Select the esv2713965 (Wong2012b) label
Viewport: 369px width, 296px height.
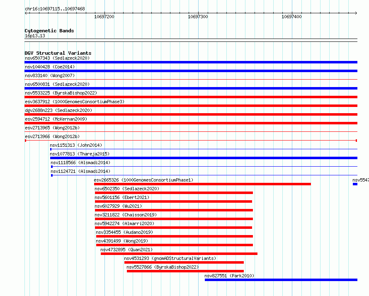pos(52,128)
